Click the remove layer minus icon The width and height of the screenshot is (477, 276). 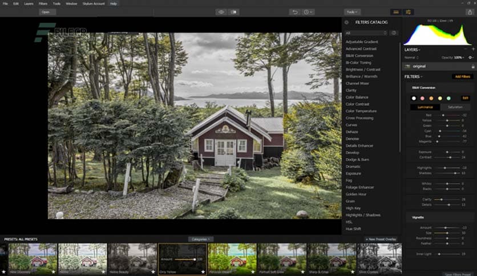point(466,49)
